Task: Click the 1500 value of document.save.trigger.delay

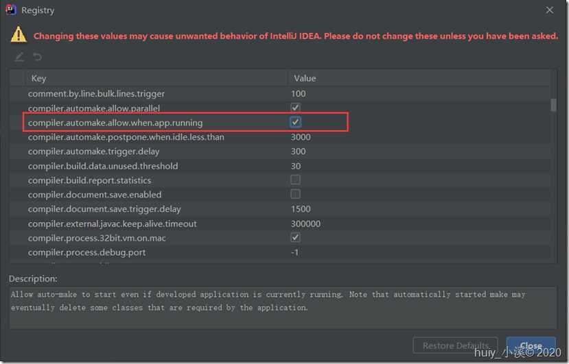Action: [x=301, y=209]
